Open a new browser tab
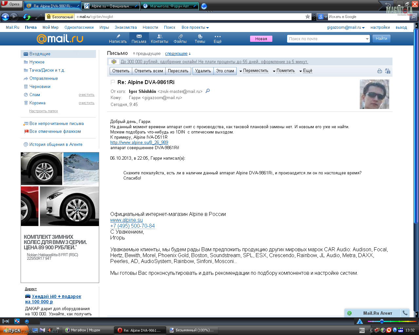The width and height of the screenshot is (419, 335). 204,6
